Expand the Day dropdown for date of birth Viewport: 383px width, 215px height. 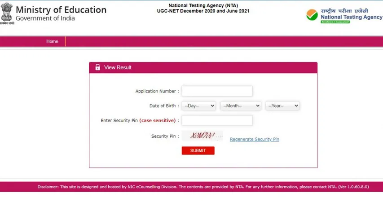click(198, 106)
